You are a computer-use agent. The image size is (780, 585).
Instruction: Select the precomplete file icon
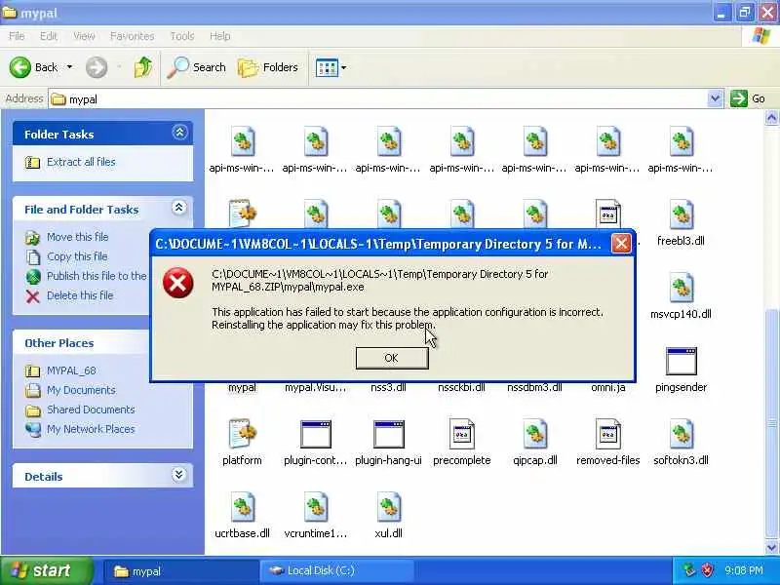461,434
